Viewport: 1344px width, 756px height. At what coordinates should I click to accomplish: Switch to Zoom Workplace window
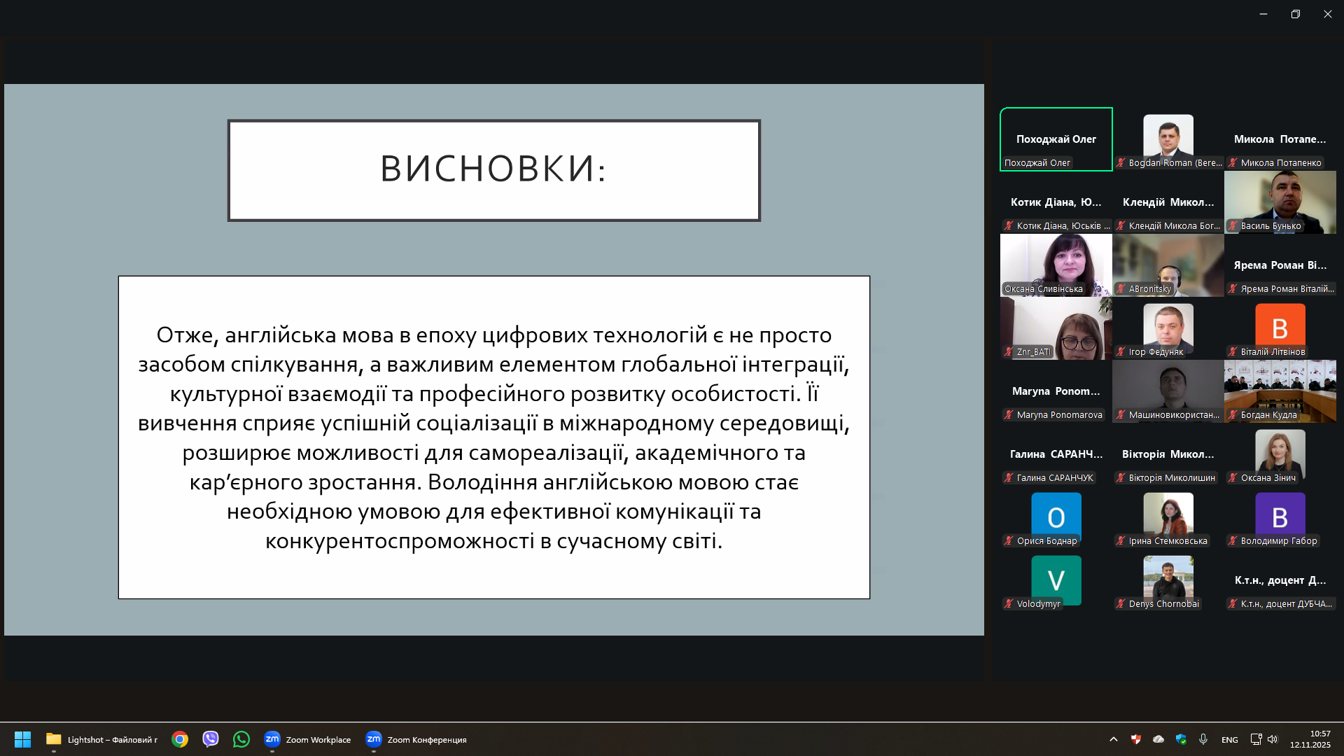coord(307,739)
